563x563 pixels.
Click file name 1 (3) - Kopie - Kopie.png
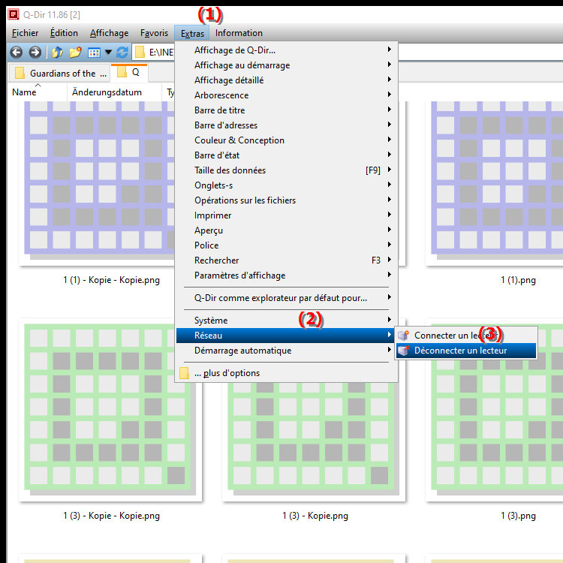pos(111,516)
